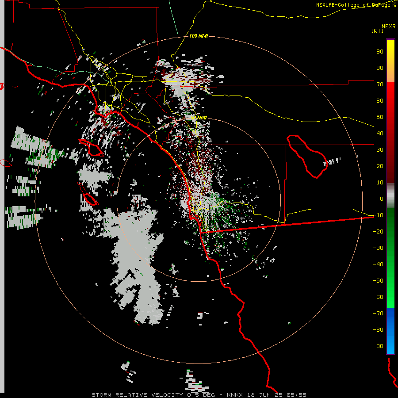
Task: Click the -60 value on the velocity scale
Action: point(378,297)
